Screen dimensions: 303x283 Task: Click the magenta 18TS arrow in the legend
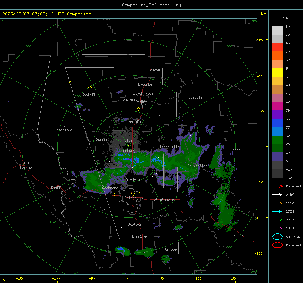[277, 228]
